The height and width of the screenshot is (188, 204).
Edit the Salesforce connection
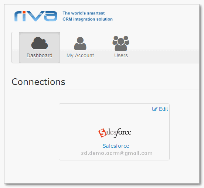(160, 109)
